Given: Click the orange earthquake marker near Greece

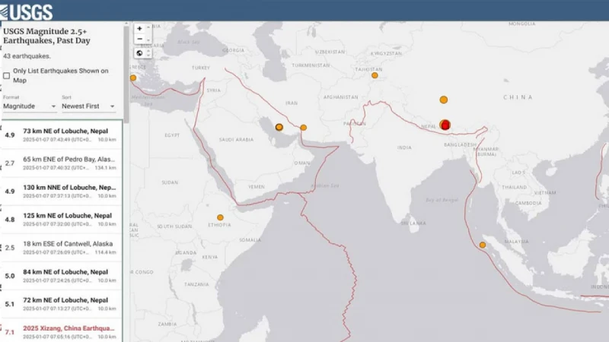Looking at the screenshot, I should (133, 78).
